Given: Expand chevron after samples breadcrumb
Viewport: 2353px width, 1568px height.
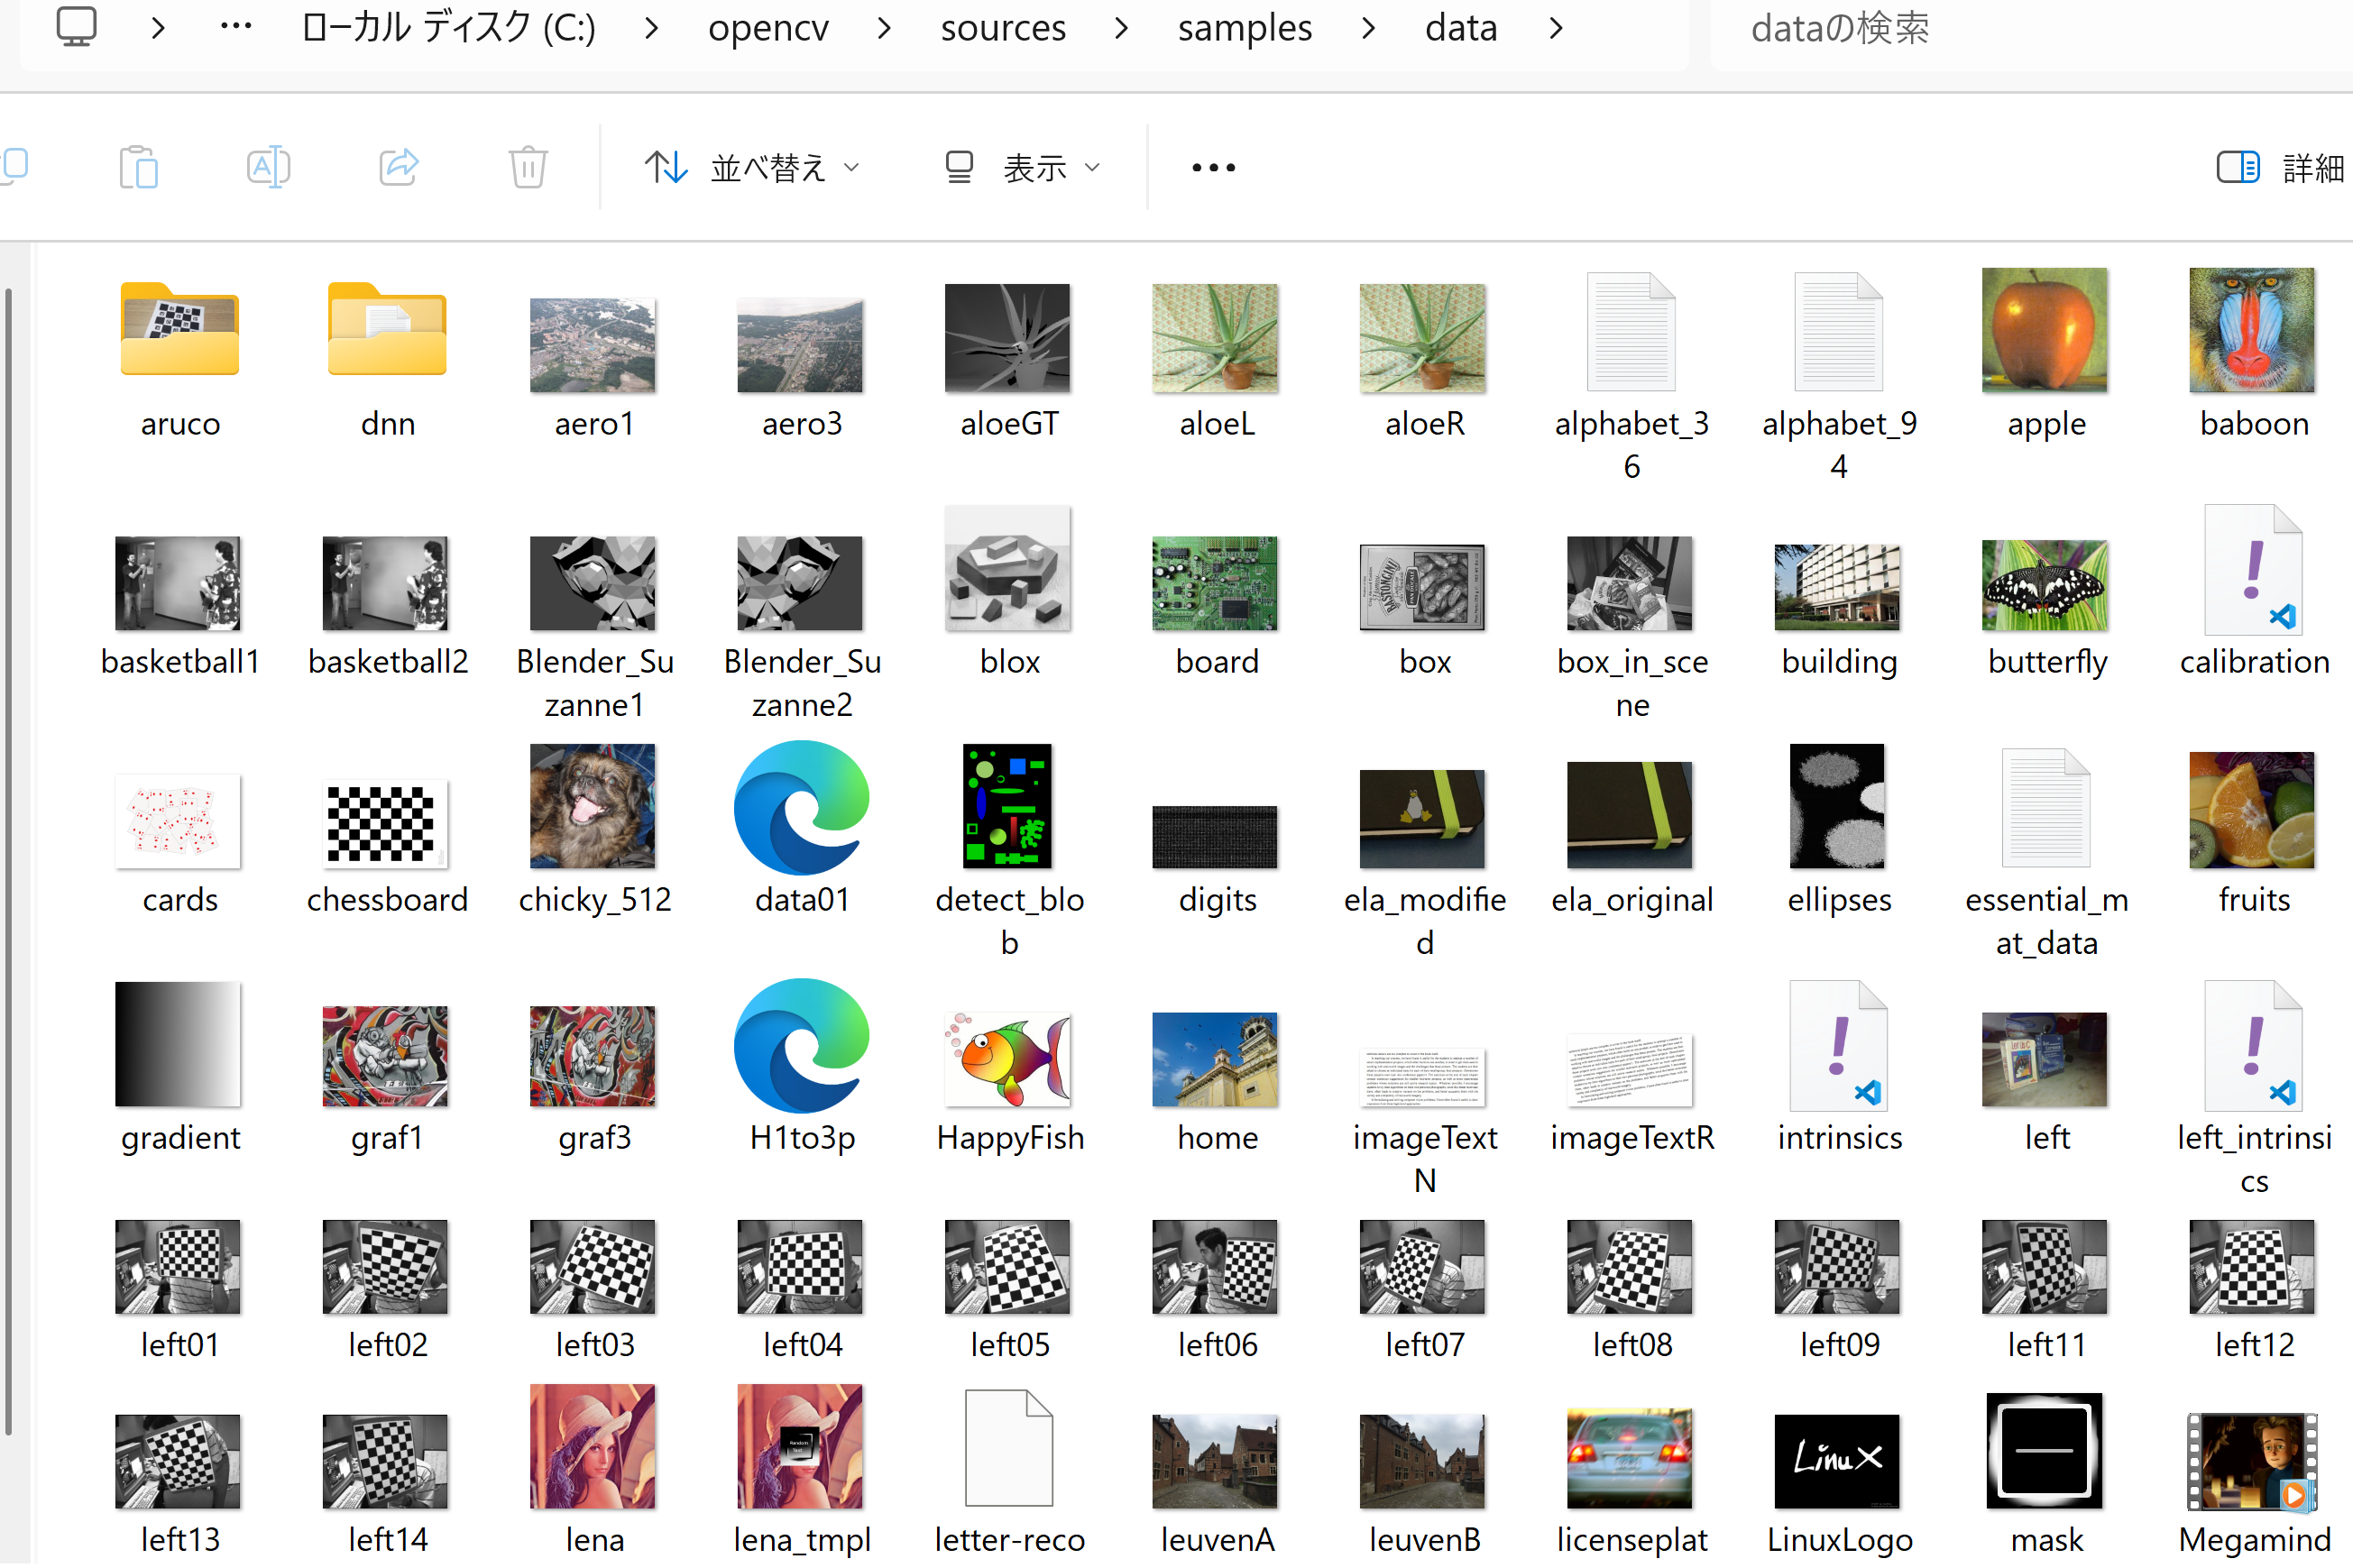Looking at the screenshot, I should 1368,28.
